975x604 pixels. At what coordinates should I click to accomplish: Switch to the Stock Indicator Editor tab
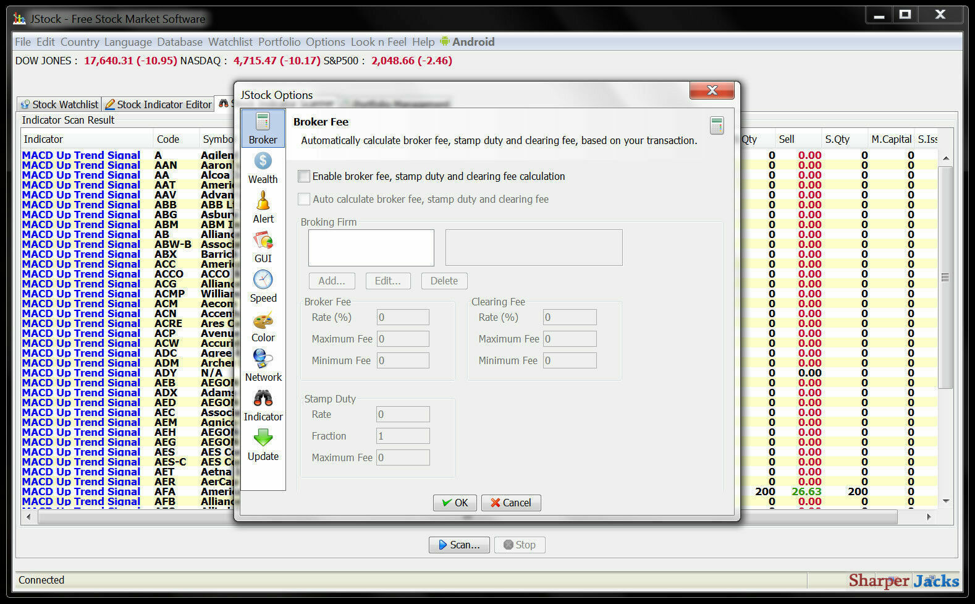click(158, 104)
